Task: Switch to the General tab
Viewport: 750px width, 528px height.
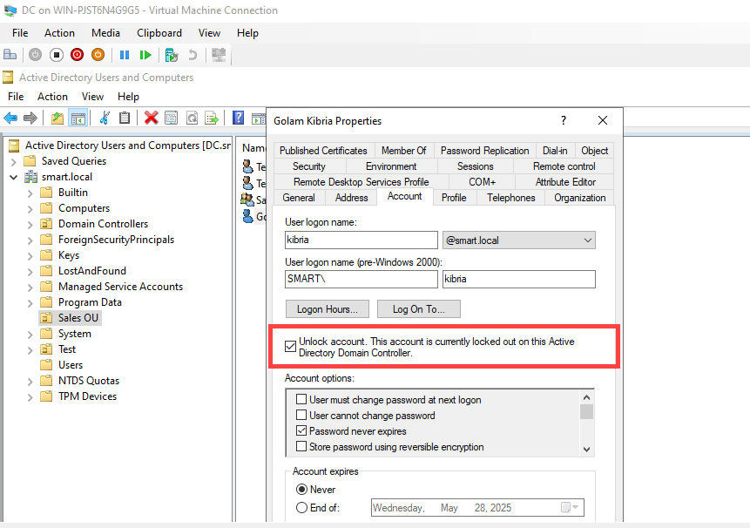Action: [299, 198]
